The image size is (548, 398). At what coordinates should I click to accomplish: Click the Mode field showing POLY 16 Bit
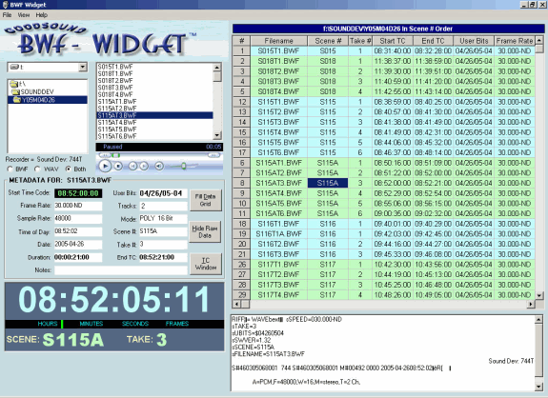point(163,219)
